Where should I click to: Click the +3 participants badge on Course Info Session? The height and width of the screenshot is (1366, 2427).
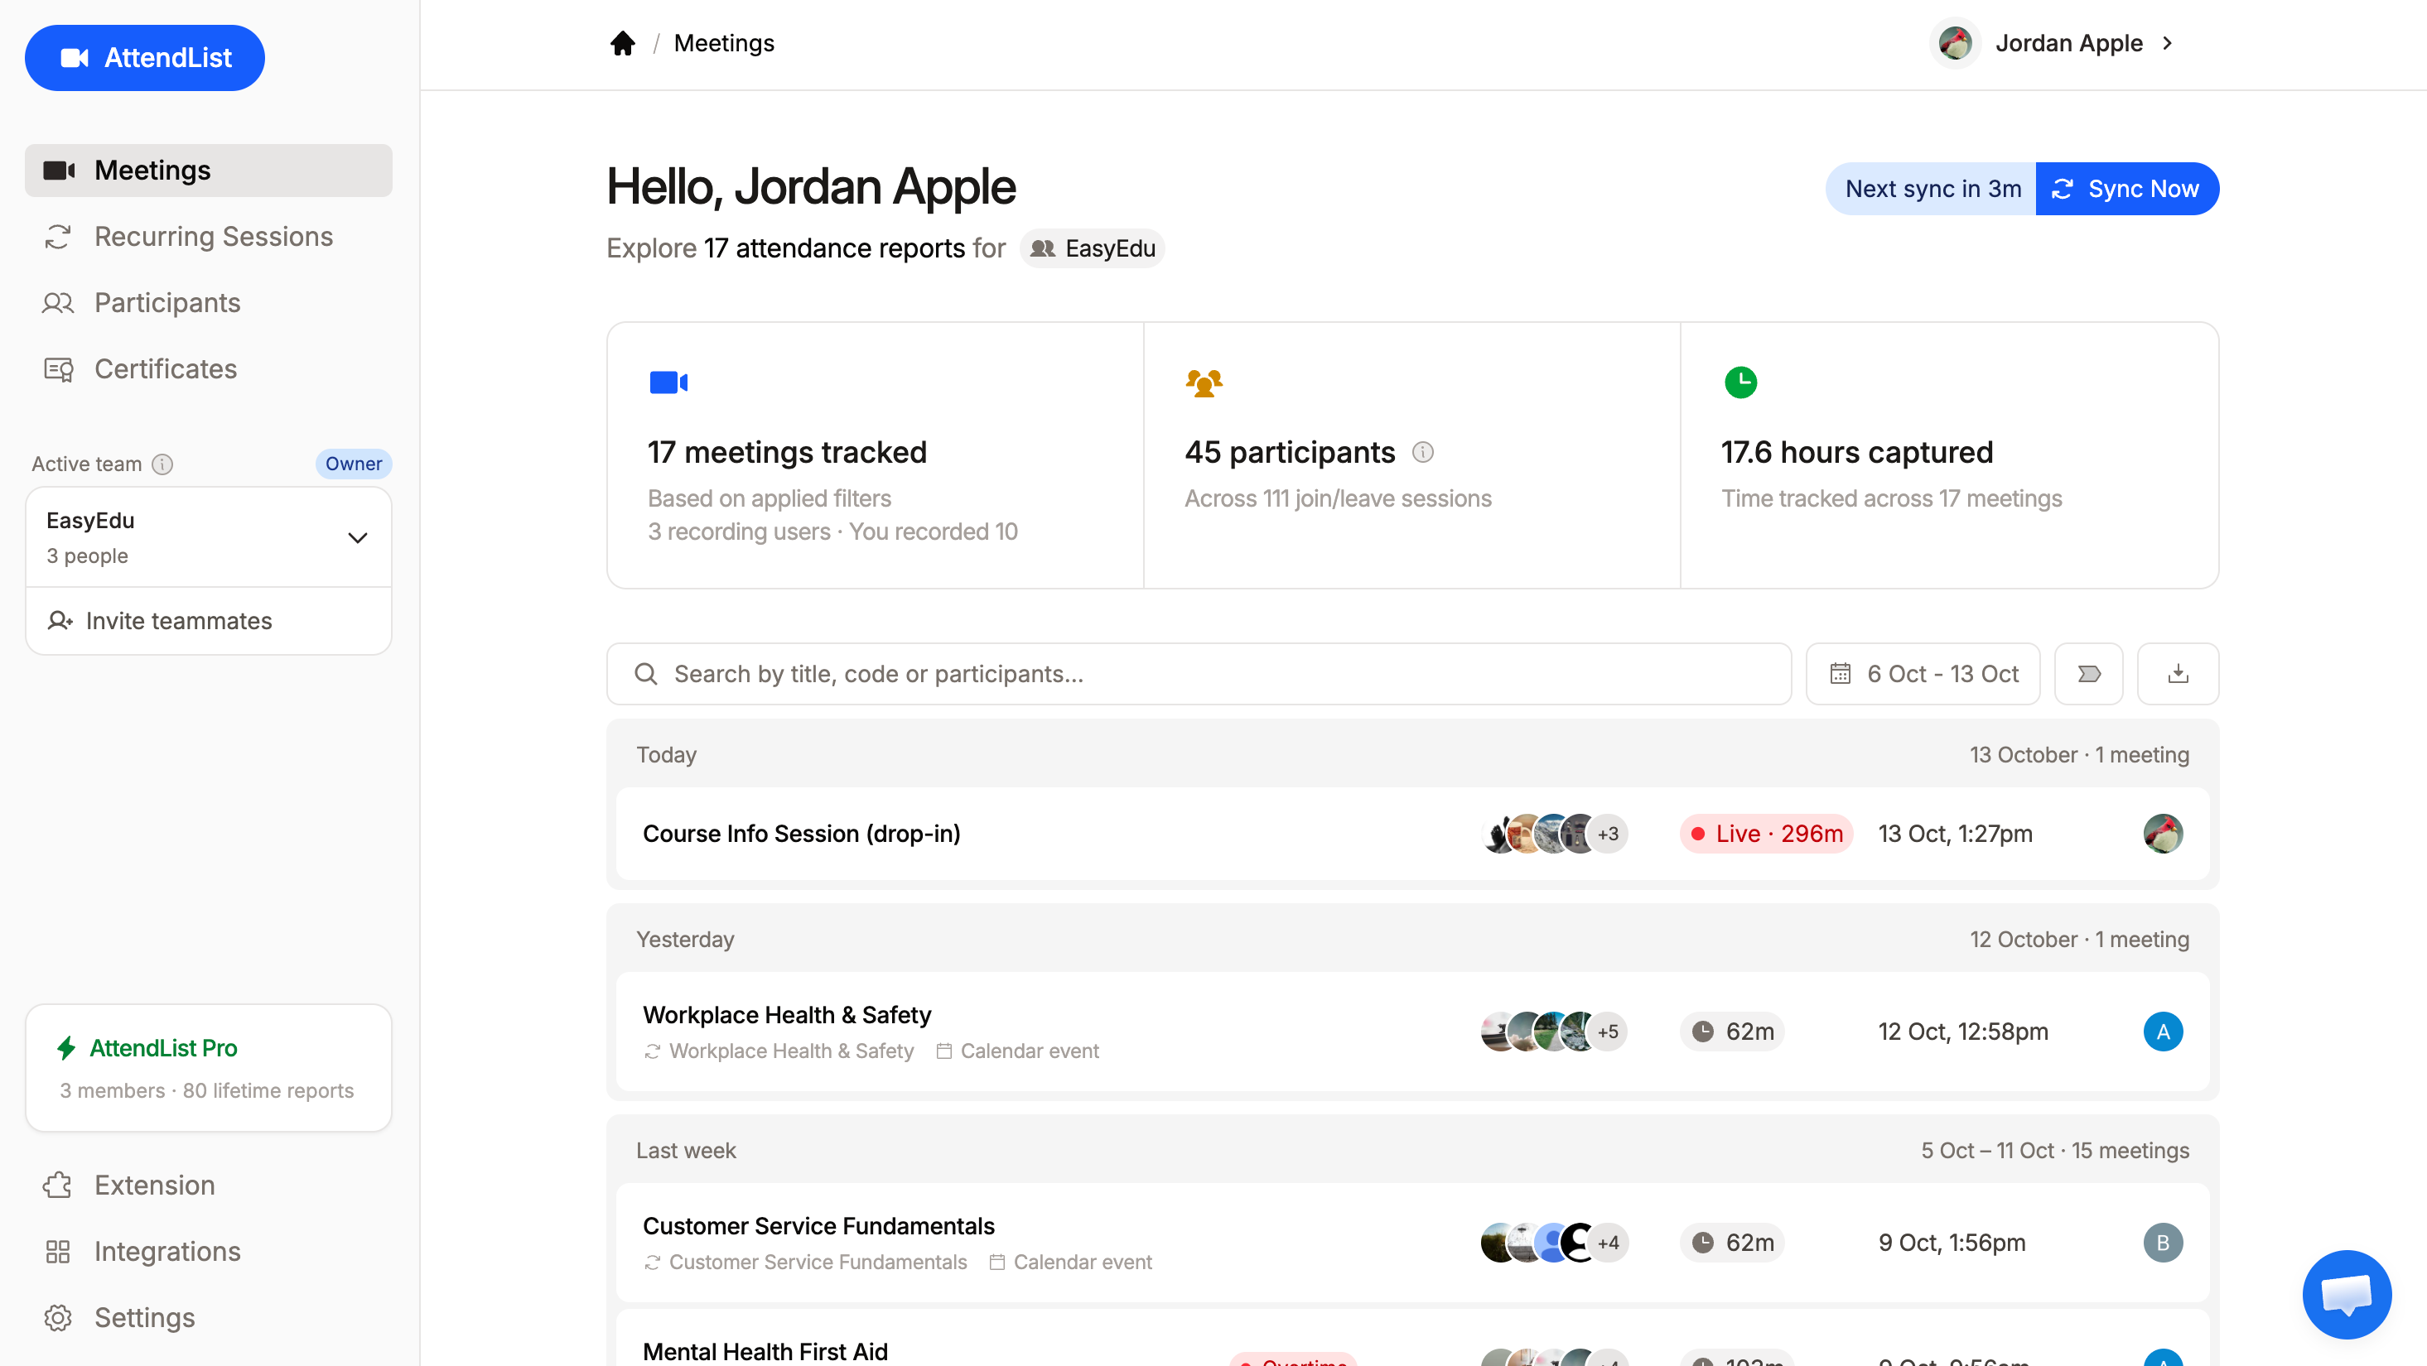point(1609,833)
